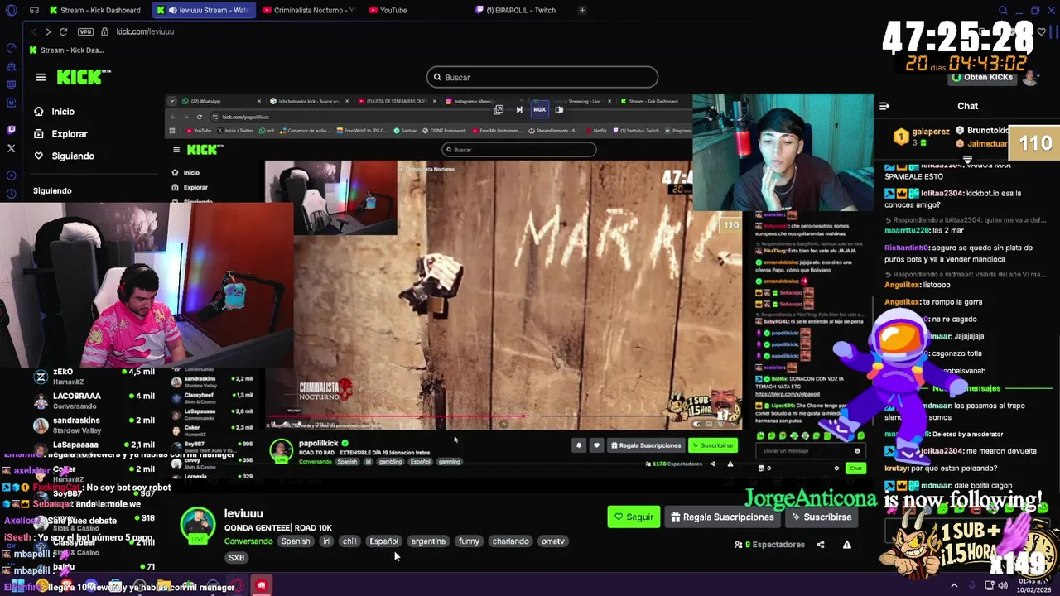Screen dimensions: 1060x596
Task: Click small green Suscribirse in embedded stream
Action: [713, 445]
